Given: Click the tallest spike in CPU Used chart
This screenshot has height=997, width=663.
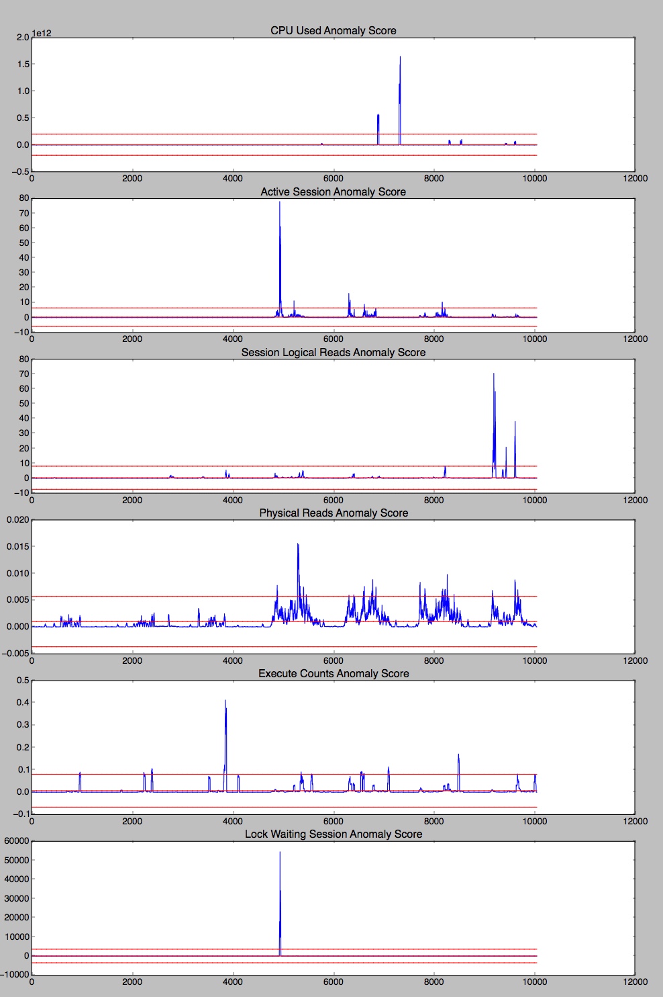Looking at the screenshot, I should point(400,101).
